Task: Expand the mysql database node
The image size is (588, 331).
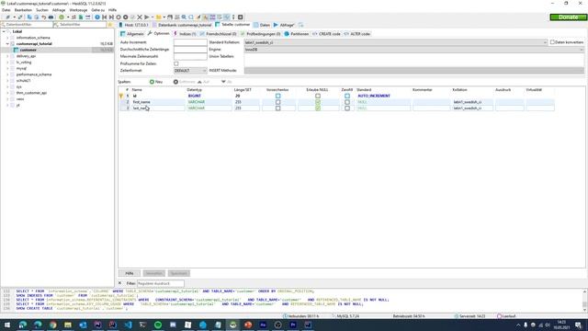Action: pos(7,68)
